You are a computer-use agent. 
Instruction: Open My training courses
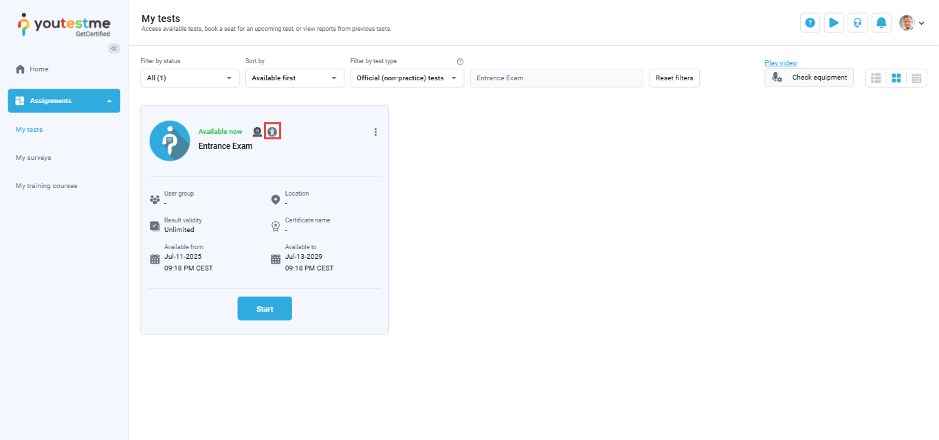[x=47, y=186]
